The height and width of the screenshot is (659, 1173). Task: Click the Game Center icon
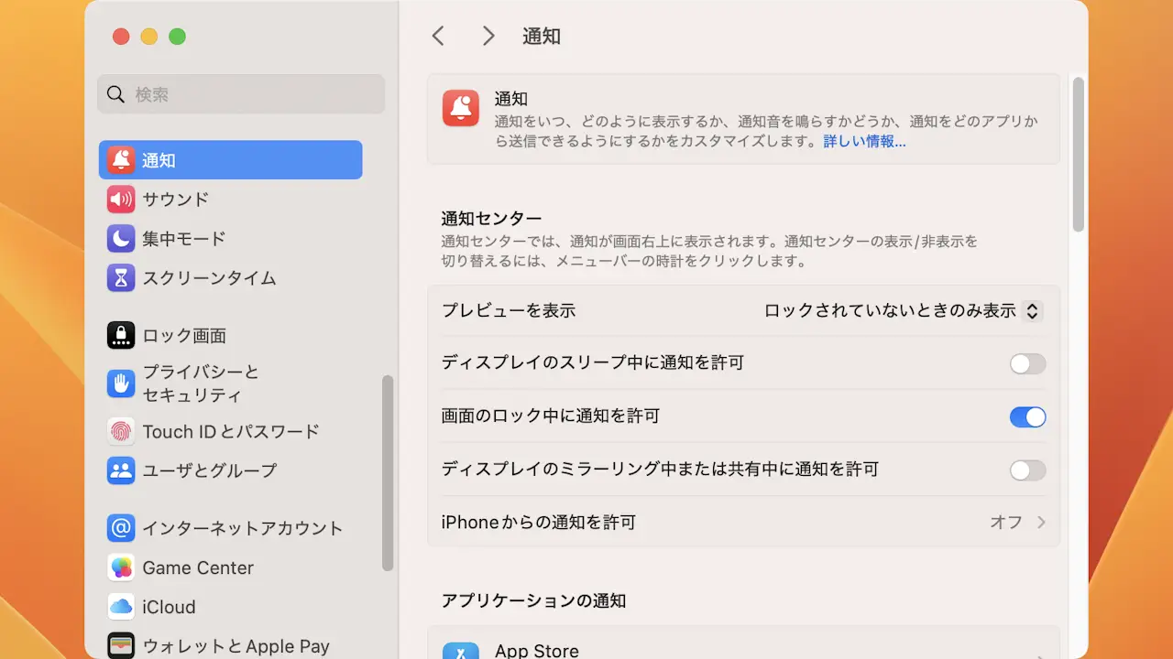tap(121, 567)
